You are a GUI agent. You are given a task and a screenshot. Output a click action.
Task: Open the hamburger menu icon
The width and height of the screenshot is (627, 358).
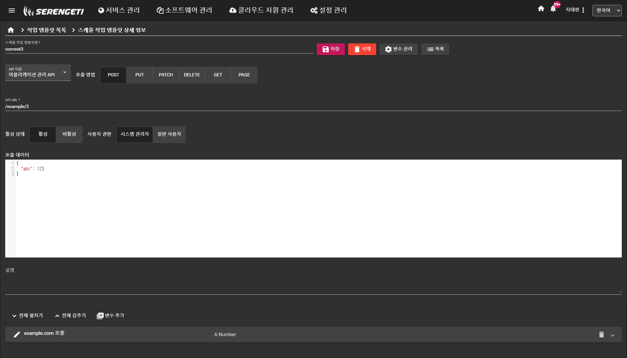click(x=12, y=10)
